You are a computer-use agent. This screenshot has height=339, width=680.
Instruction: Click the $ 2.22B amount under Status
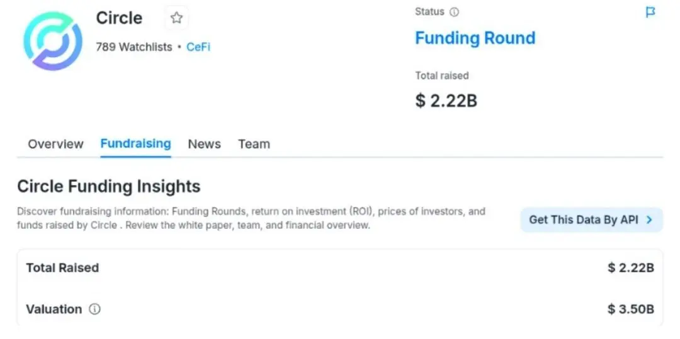446,101
